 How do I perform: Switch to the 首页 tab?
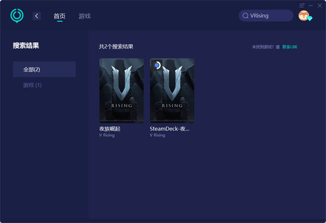click(60, 16)
